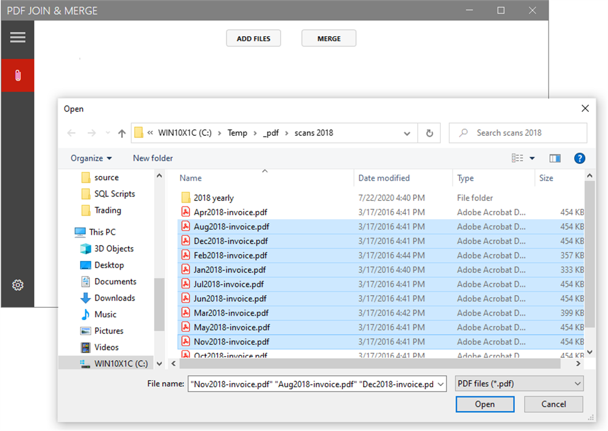
Task: Open the settings gear in the sidebar
Action: click(x=18, y=285)
